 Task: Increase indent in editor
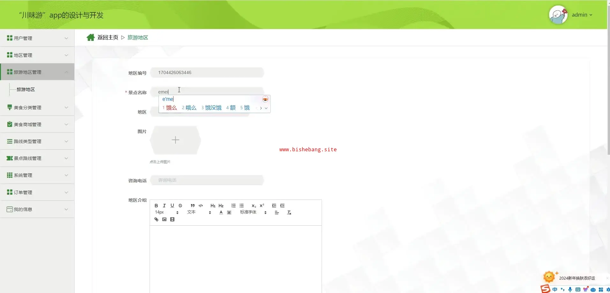282,206
